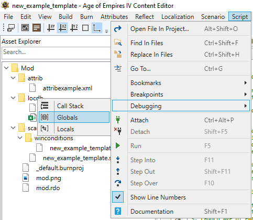Expand the Bookmarks submenu arrow
This screenshot has height=220, width=253.
tap(246, 83)
